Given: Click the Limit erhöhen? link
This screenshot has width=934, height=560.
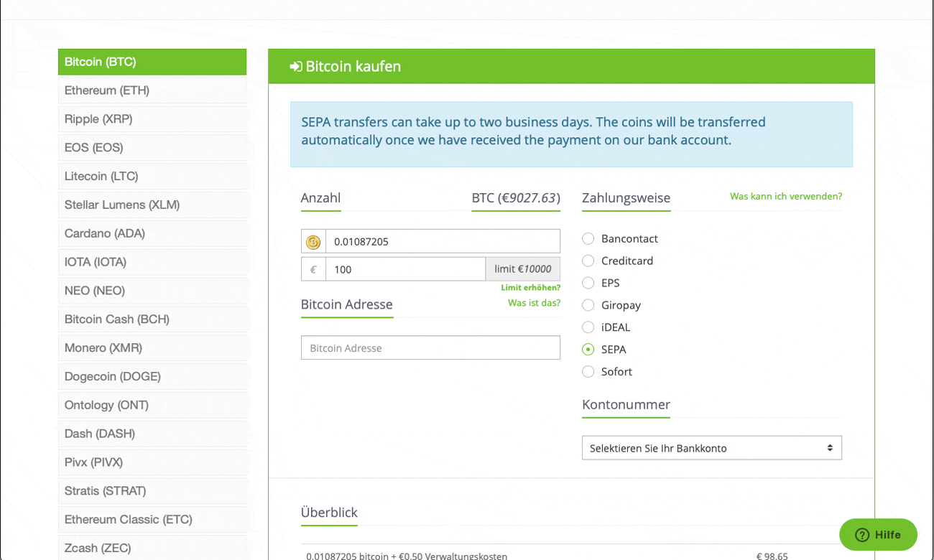Looking at the screenshot, I should click(530, 288).
